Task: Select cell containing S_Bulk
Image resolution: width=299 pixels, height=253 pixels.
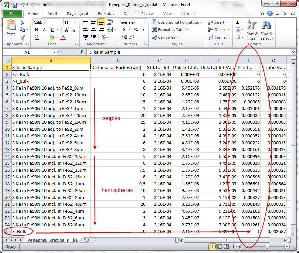Action: 19,231
